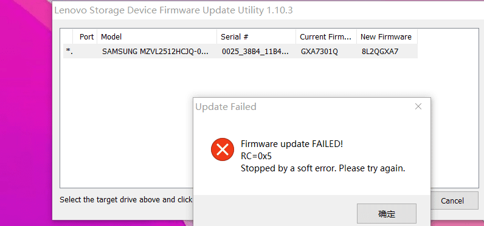Screen dimensions: 484x226
Task: Sort by Current Firmware column header
Action: (x=327, y=37)
